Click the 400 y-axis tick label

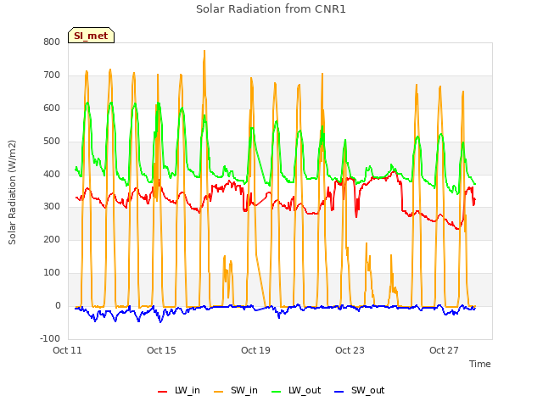point(52,174)
